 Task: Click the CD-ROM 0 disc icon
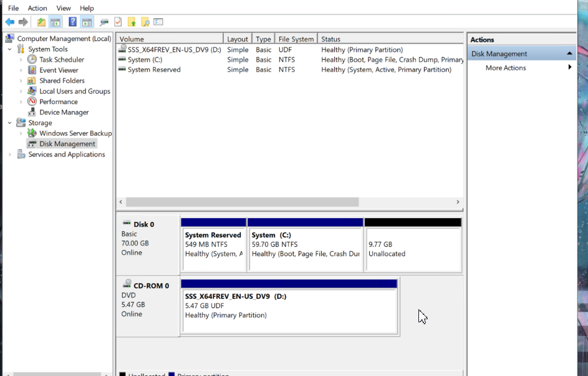click(x=127, y=284)
